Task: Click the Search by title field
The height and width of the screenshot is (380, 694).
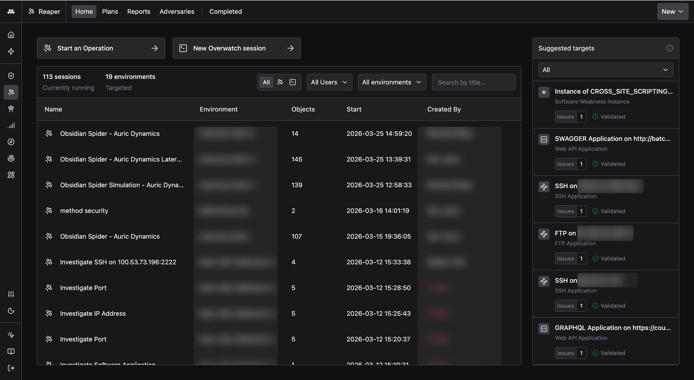Action: point(473,82)
